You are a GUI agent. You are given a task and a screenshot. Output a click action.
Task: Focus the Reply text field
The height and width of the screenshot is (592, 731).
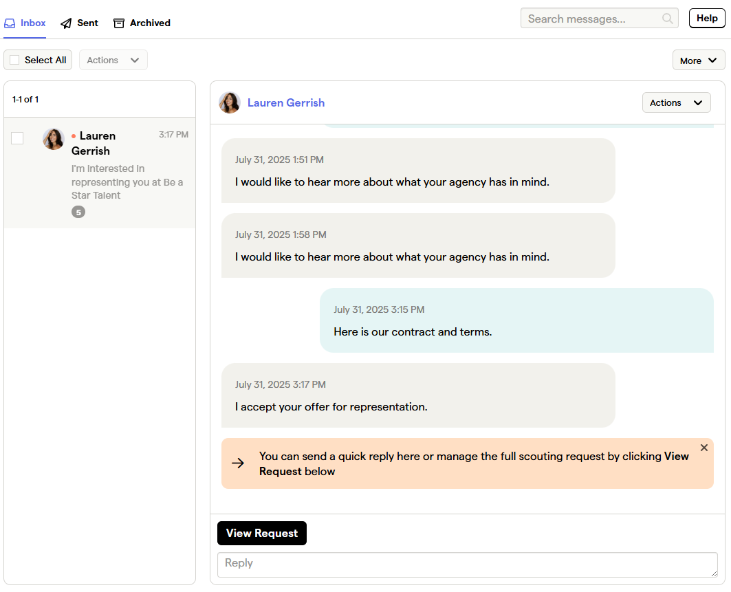(467, 564)
